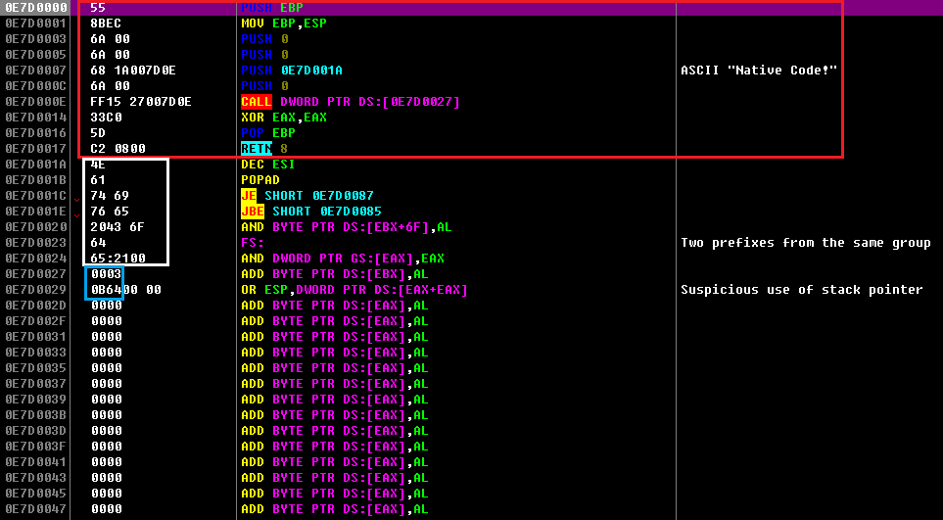This screenshot has height=520, width=943.
Task: Select address 0E7D0000 at the top
Action: (x=35, y=8)
